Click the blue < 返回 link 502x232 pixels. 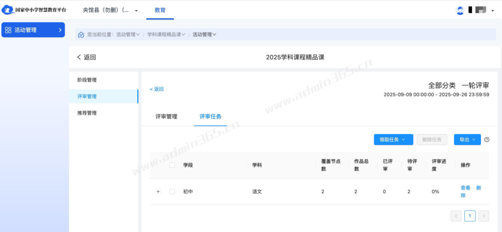pos(156,89)
